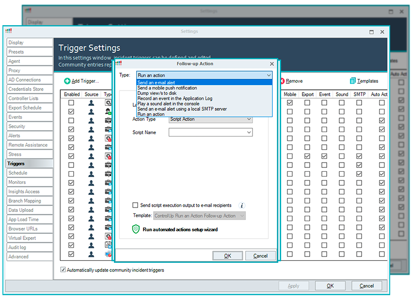This screenshot has height=300, width=412.
Task: Toggle Mobile checkbox in the first trigger row
Action: coord(290,103)
